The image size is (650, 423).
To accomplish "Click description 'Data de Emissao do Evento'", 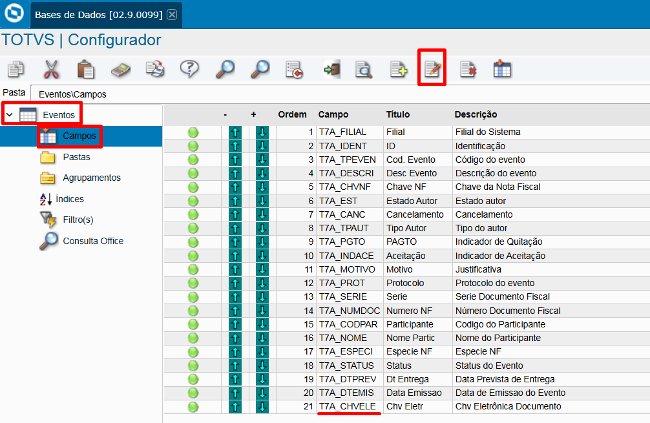I will coord(510,393).
